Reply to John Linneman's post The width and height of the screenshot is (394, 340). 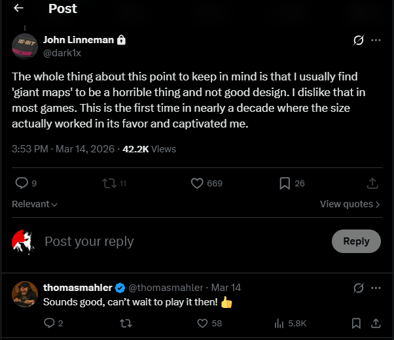[21, 184]
